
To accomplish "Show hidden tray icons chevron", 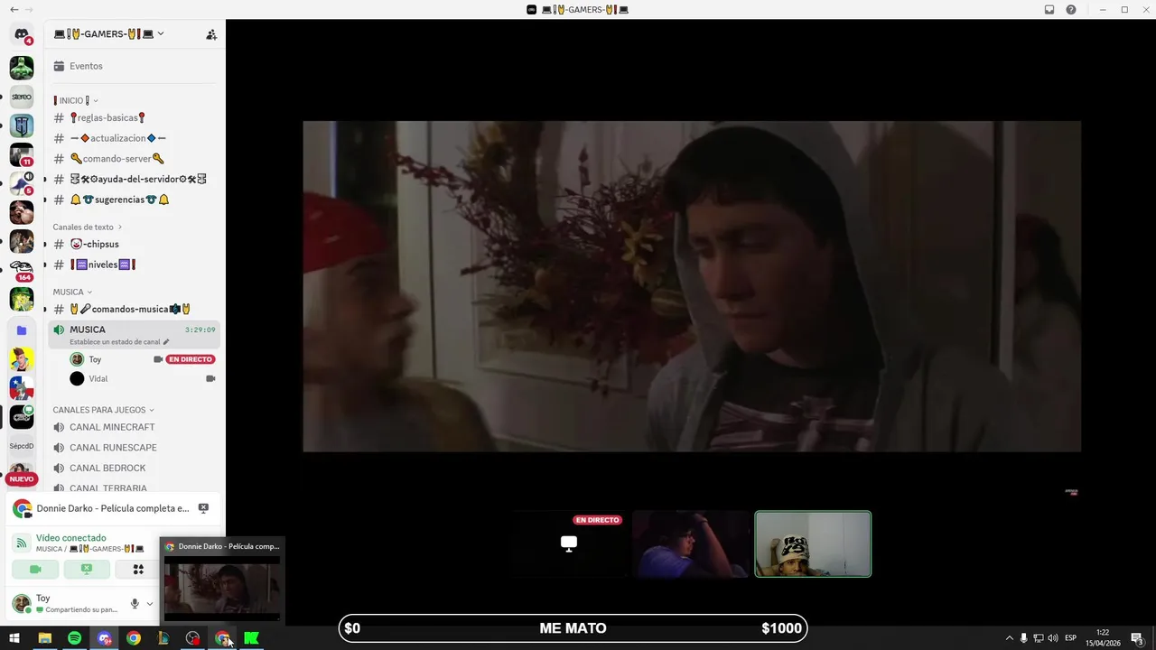I will click(1010, 638).
